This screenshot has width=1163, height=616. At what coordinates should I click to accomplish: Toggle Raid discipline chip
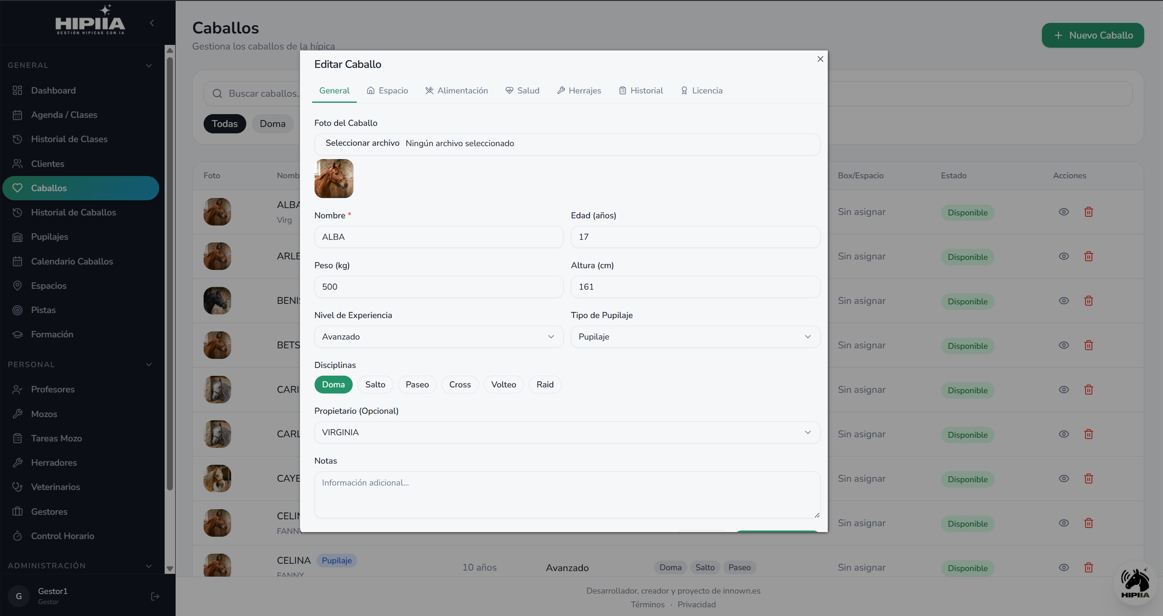pos(545,385)
